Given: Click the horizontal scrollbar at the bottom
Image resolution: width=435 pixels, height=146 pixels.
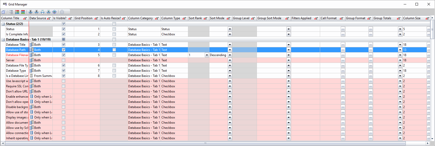Looking at the screenshot, I should tap(205, 143).
